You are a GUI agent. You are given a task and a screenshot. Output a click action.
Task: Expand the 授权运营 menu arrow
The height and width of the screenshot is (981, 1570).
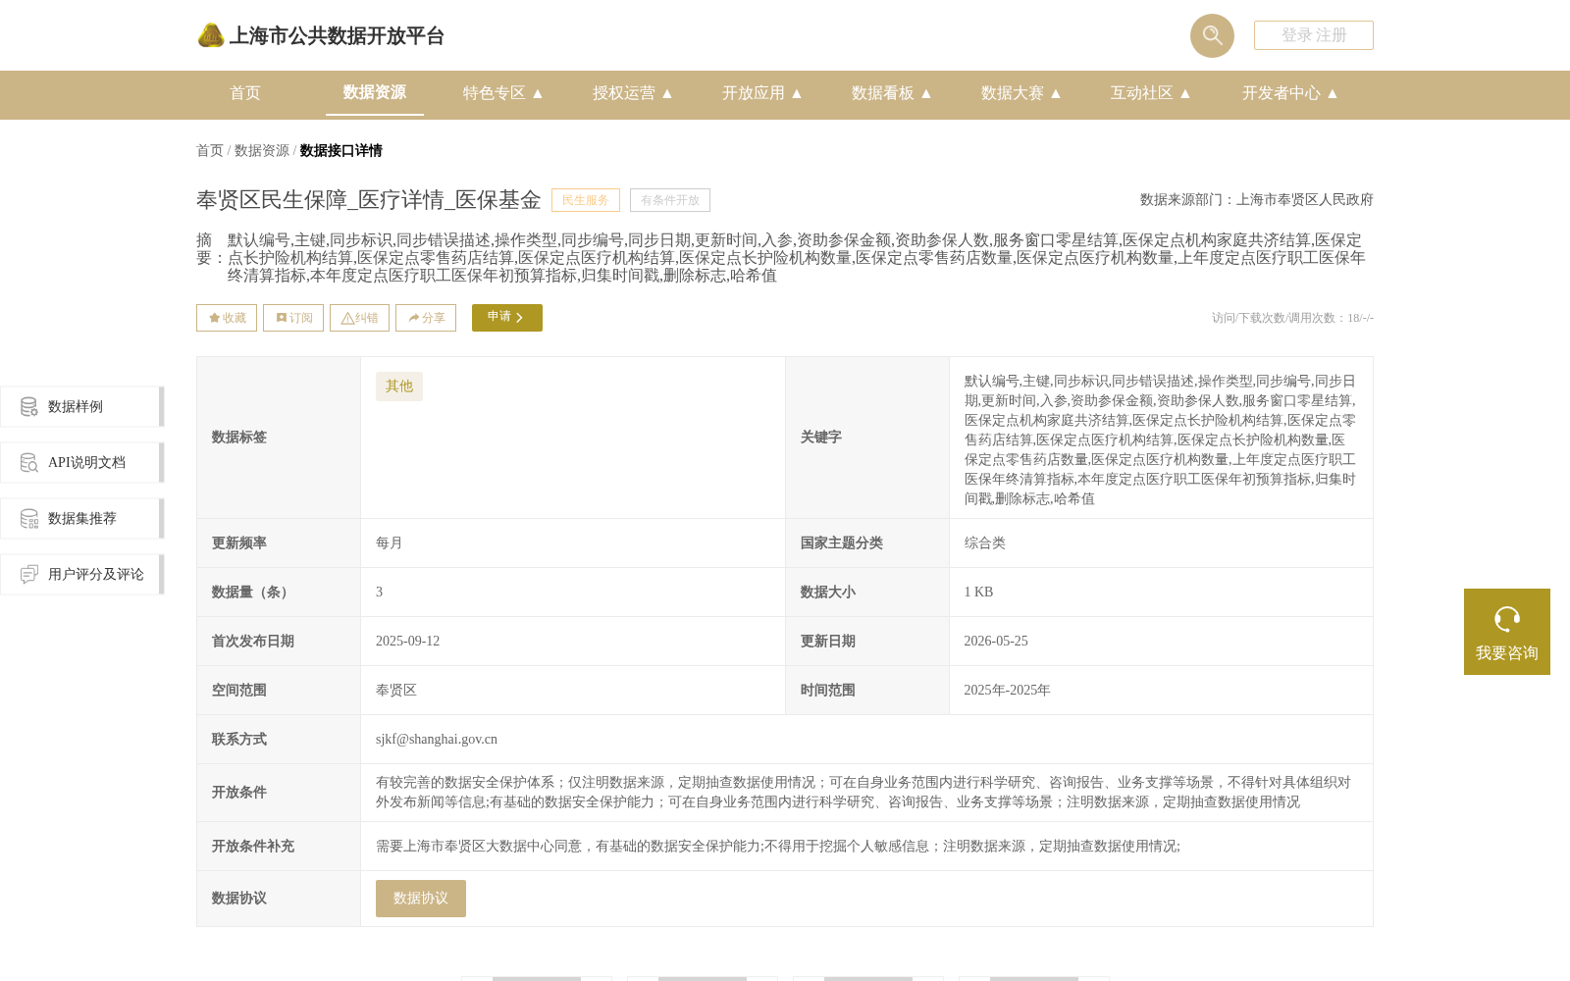tap(667, 93)
